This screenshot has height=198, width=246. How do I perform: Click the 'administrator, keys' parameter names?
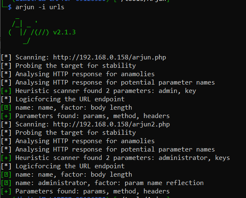point(194,158)
